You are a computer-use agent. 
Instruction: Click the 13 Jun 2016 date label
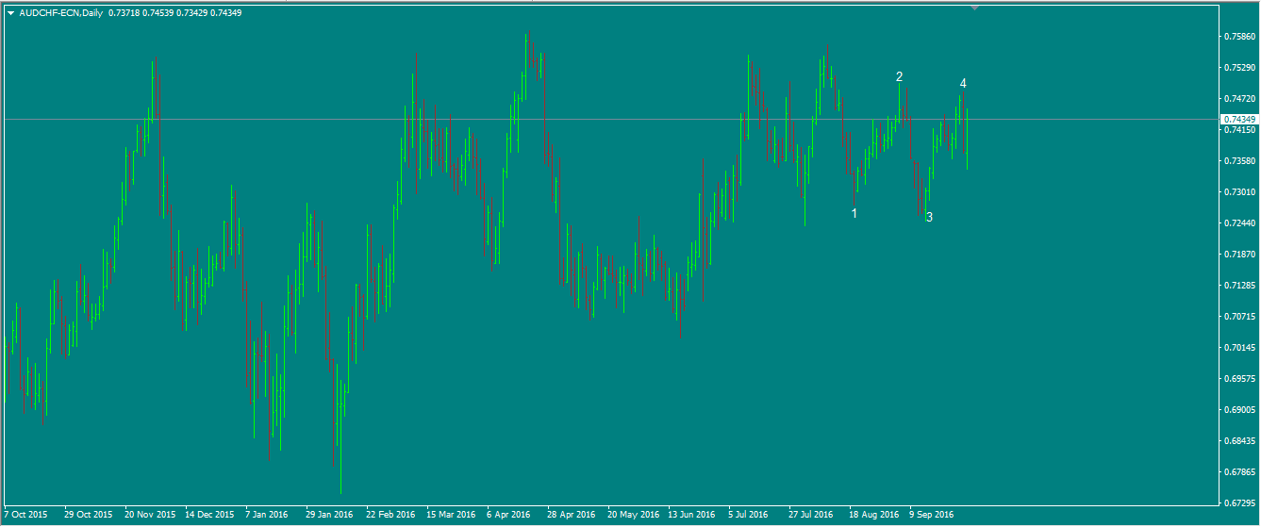[692, 516]
